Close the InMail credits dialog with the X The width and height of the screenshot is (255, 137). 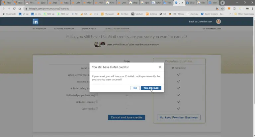160,67
